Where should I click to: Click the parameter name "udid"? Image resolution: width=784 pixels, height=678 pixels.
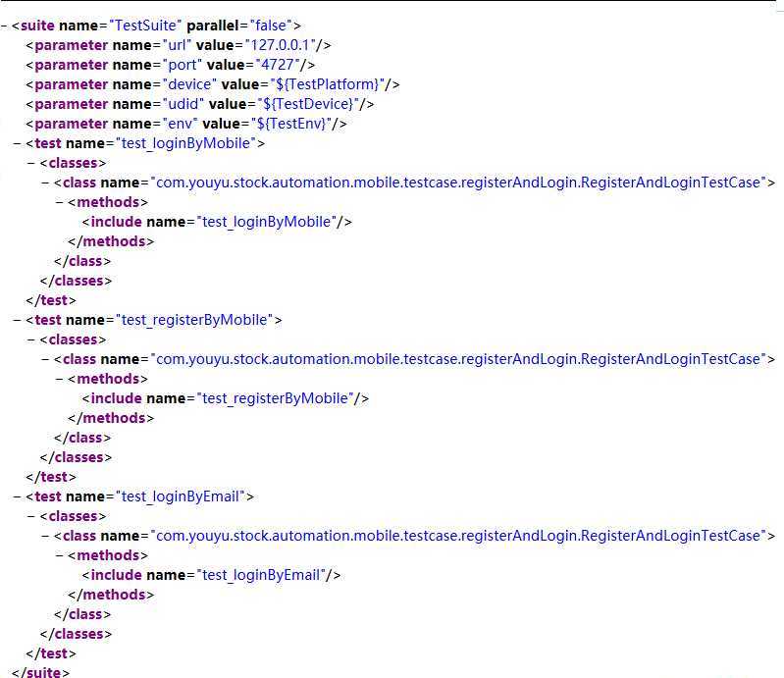[x=183, y=103]
